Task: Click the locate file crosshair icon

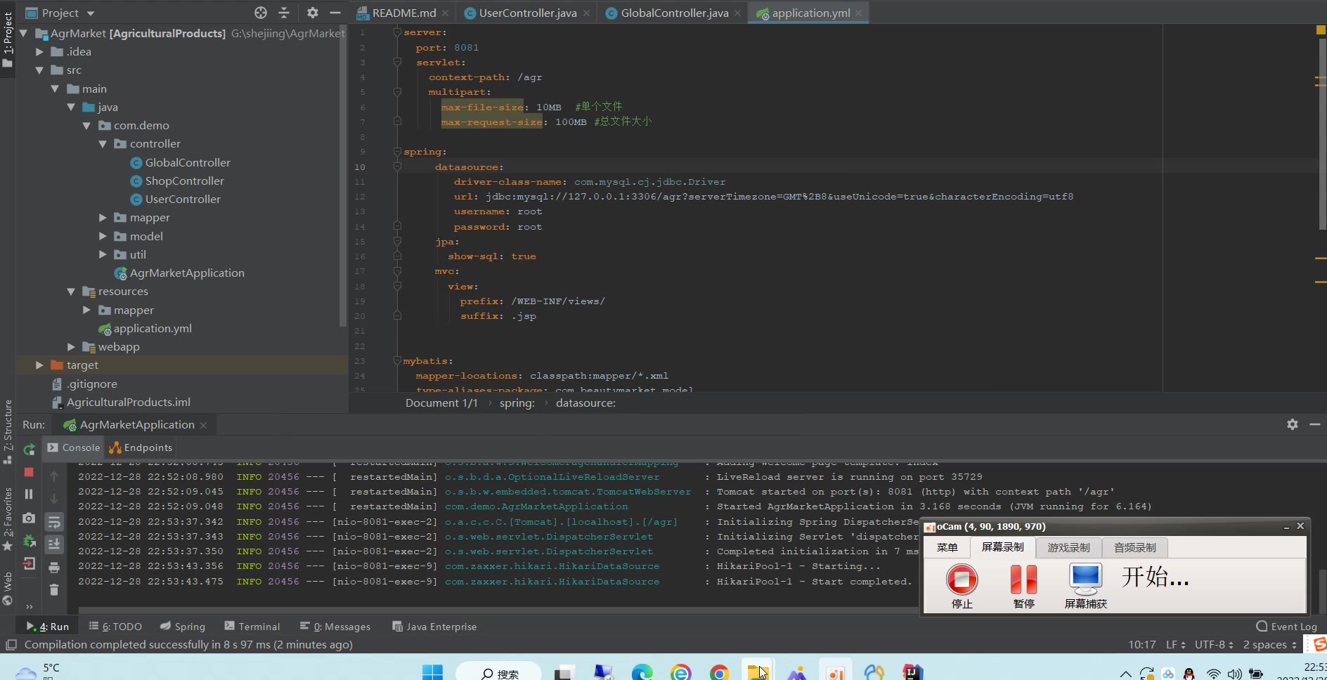Action: [x=261, y=13]
